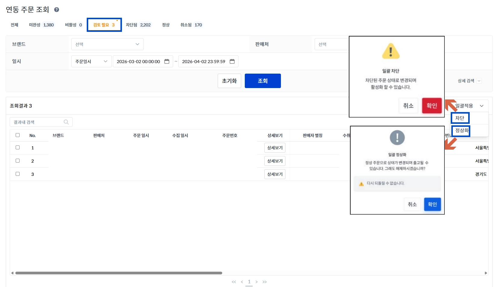
Task: Open the 일괄적용 dropdown
Action: tap(469, 106)
